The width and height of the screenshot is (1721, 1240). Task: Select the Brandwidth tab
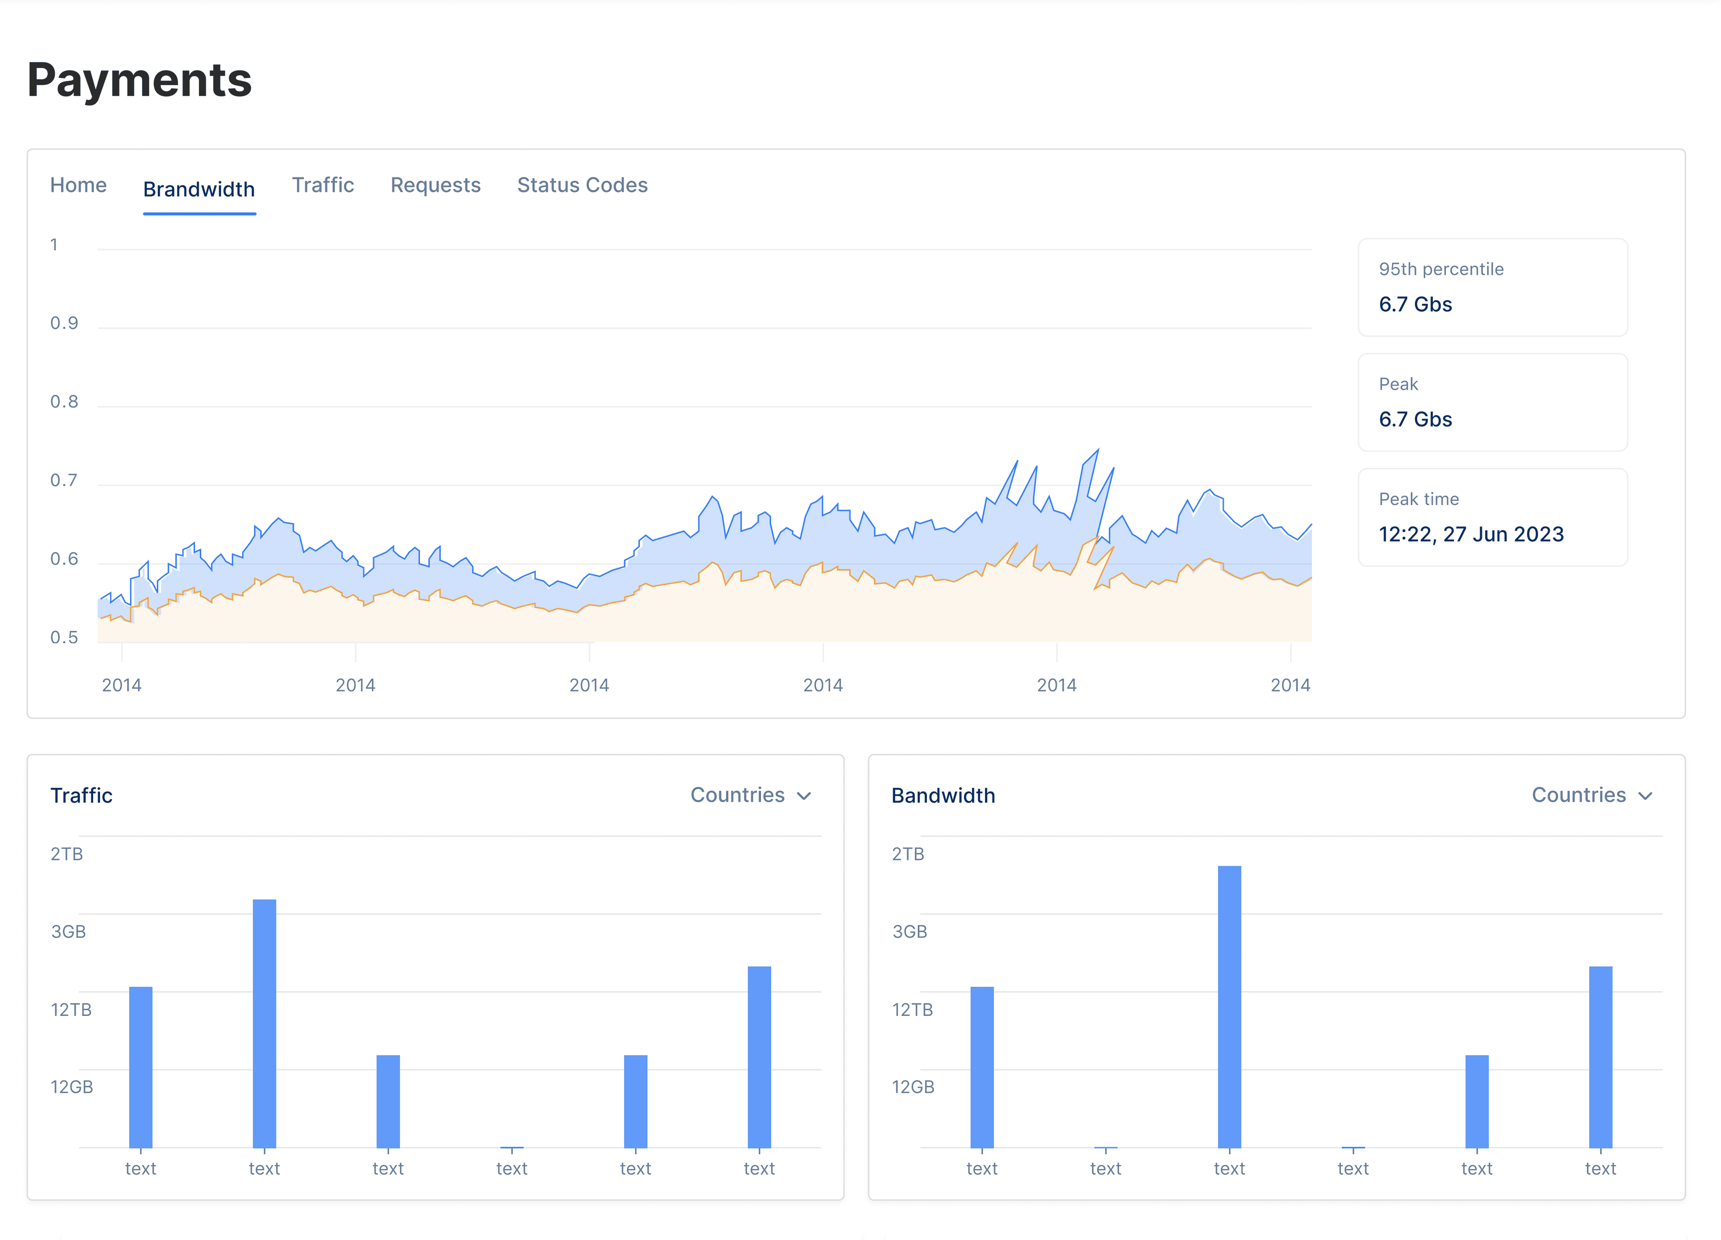pyautogui.click(x=199, y=189)
